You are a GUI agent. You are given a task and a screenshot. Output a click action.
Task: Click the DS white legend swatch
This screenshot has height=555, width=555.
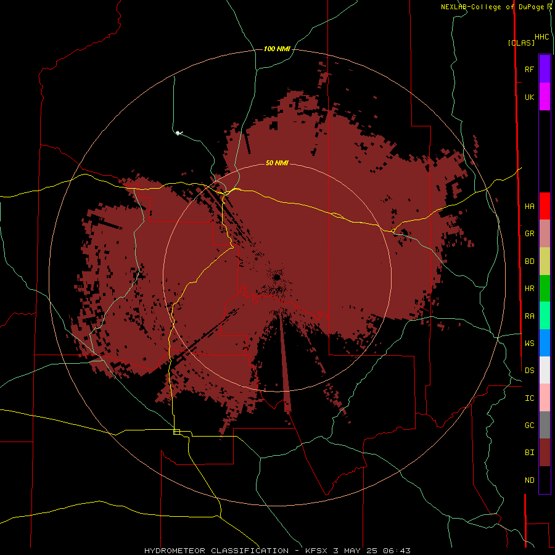[x=545, y=370]
